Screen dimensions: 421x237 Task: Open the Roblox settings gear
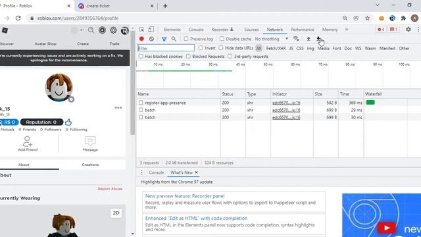coord(113,30)
